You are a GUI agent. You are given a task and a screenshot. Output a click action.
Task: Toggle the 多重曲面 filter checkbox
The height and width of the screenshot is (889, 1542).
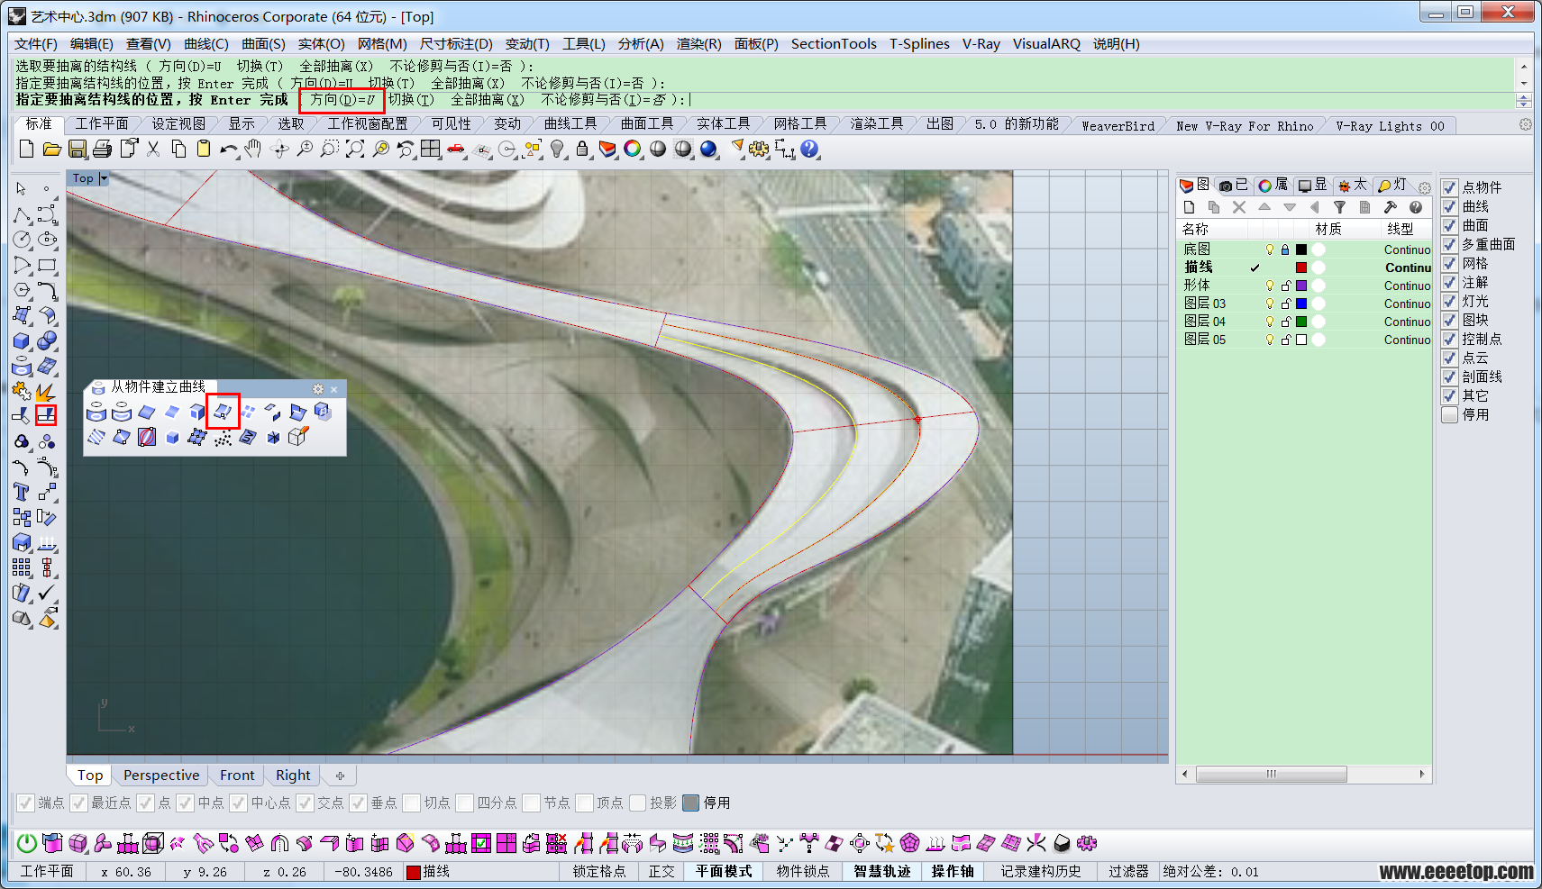pyautogui.click(x=1450, y=244)
